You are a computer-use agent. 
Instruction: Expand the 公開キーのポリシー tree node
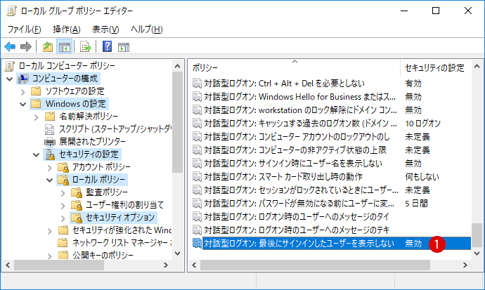50,256
